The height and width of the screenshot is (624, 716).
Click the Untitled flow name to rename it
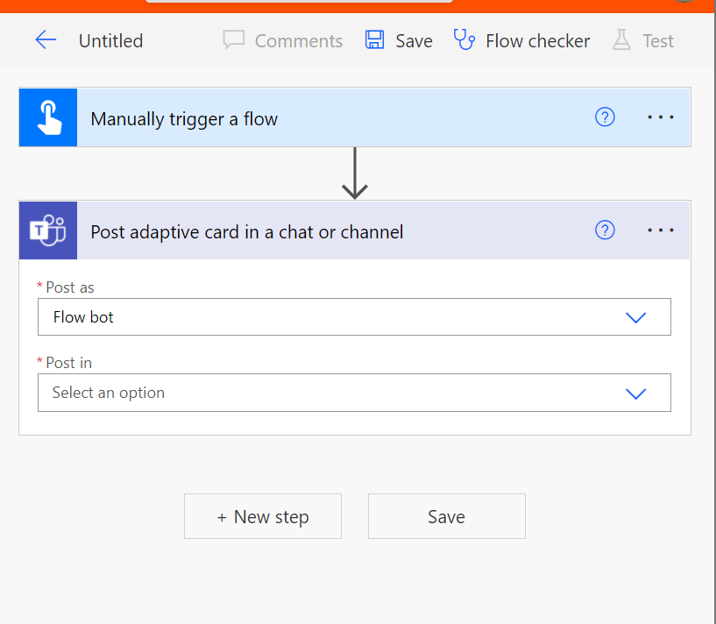110,40
